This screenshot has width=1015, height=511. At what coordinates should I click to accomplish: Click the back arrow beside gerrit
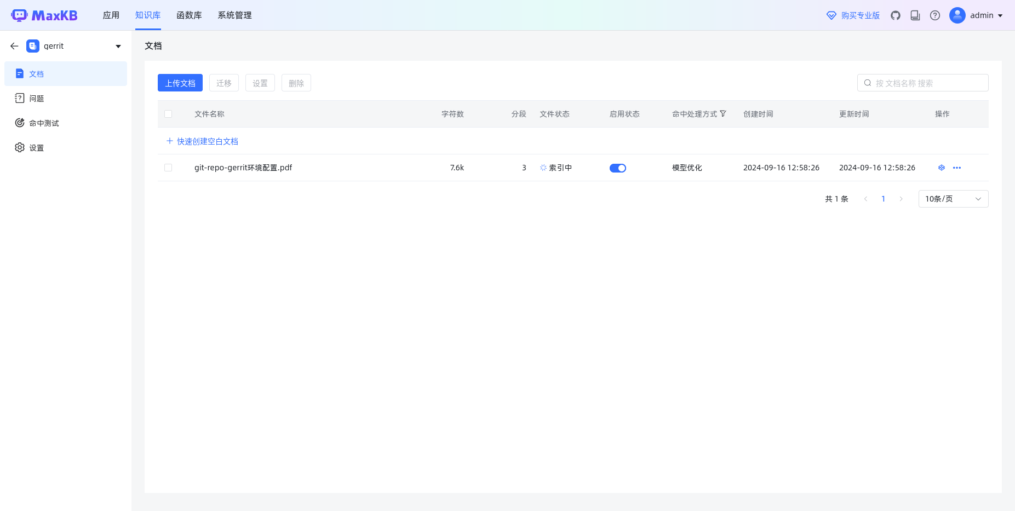click(14, 46)
